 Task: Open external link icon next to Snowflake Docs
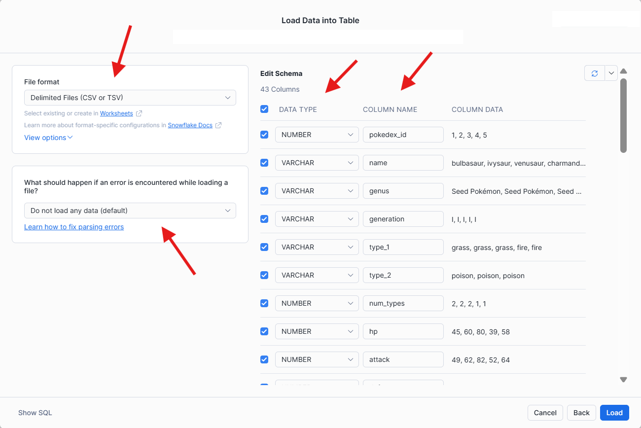218,125
